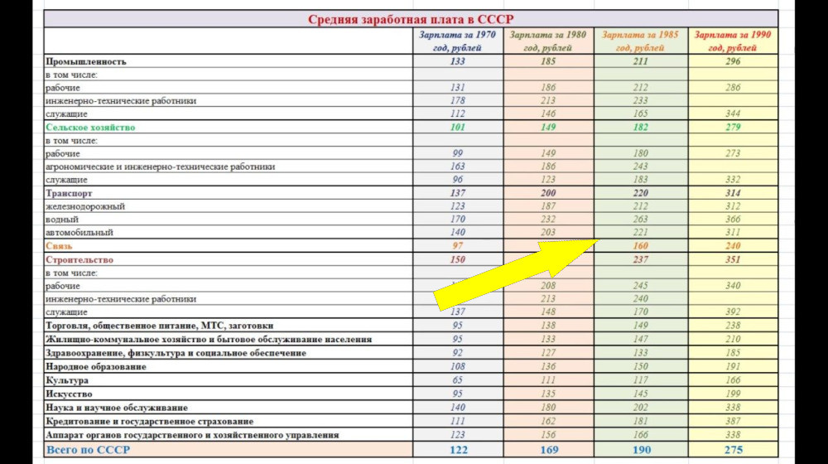The image size is (828, 464).
Task: Select Связь 1985 value 160
Action: point(641,246)
